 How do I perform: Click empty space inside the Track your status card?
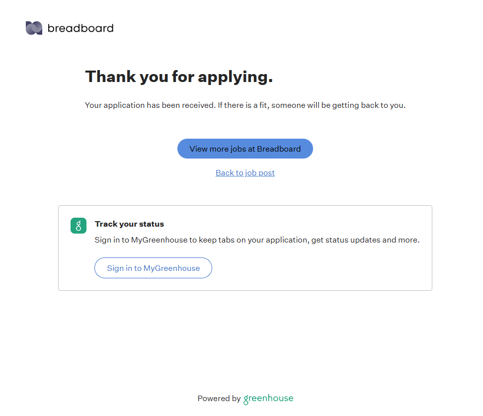(x=323, y=268)
